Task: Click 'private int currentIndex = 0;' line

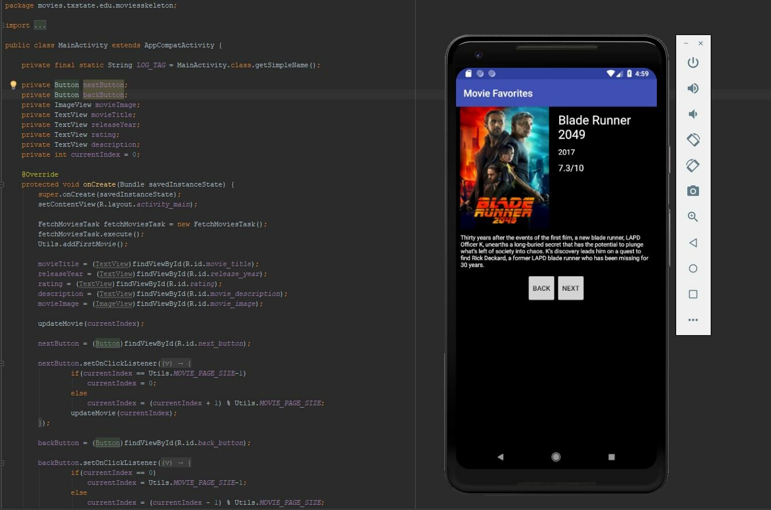Action: point(81,154)
